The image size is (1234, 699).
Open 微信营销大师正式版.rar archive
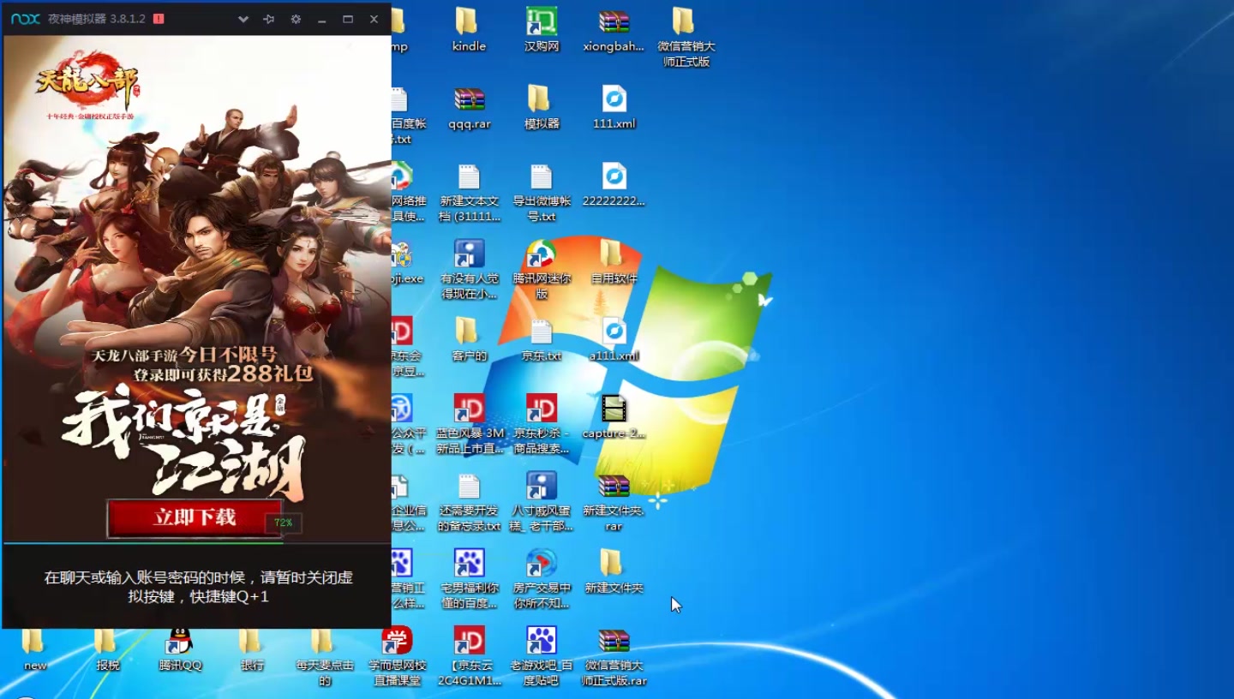(614, 656)
